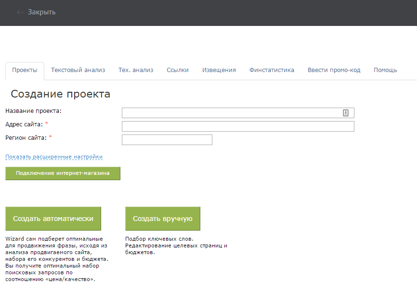Click the Создать автоматически button
417x294 pixels.
53,219
